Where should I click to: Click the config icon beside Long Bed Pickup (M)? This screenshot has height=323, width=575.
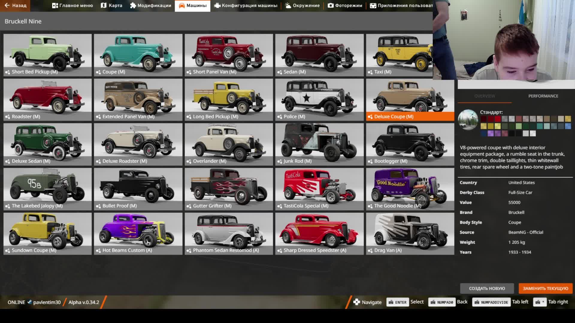189,117
